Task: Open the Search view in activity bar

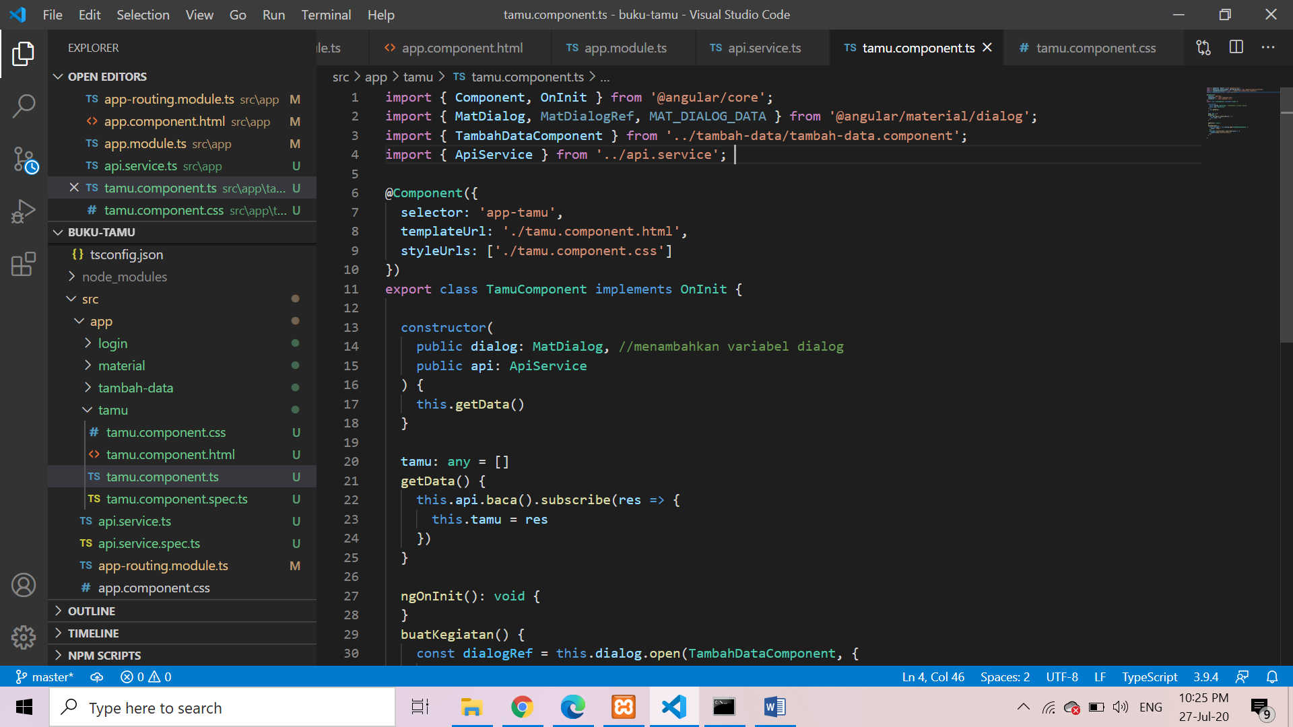Action: point(24,106)
